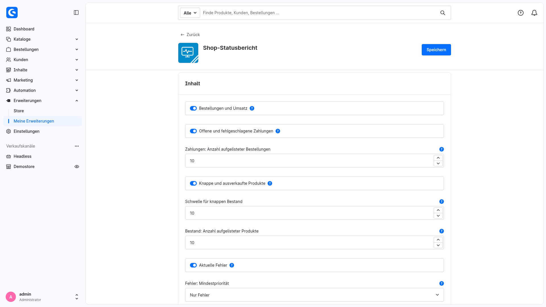Click the admin avatar icon

[11, 297]
